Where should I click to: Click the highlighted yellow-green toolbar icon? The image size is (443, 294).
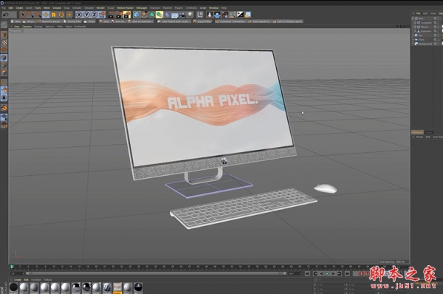click(159, 15)
